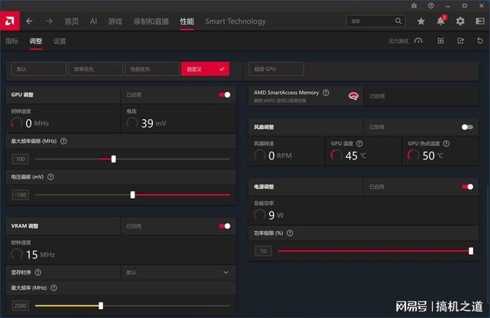The image size is (490, 318).
Task: Open the 指标 metrics sub-tab
Action: coord(12,41)
